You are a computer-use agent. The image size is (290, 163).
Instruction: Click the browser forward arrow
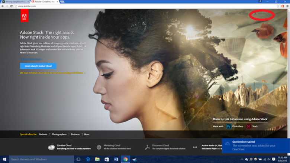[x=7, y=6]
